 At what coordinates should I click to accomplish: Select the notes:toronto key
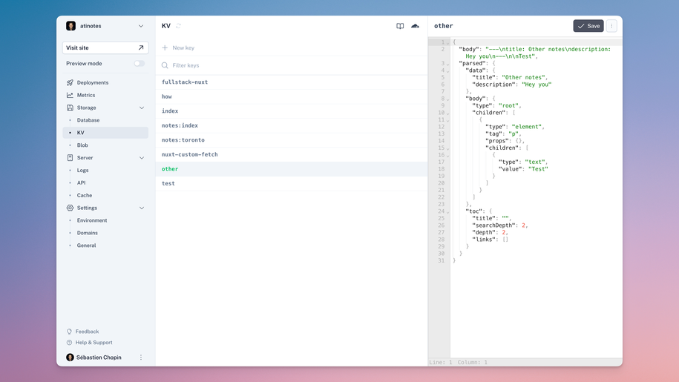point(183,140)
